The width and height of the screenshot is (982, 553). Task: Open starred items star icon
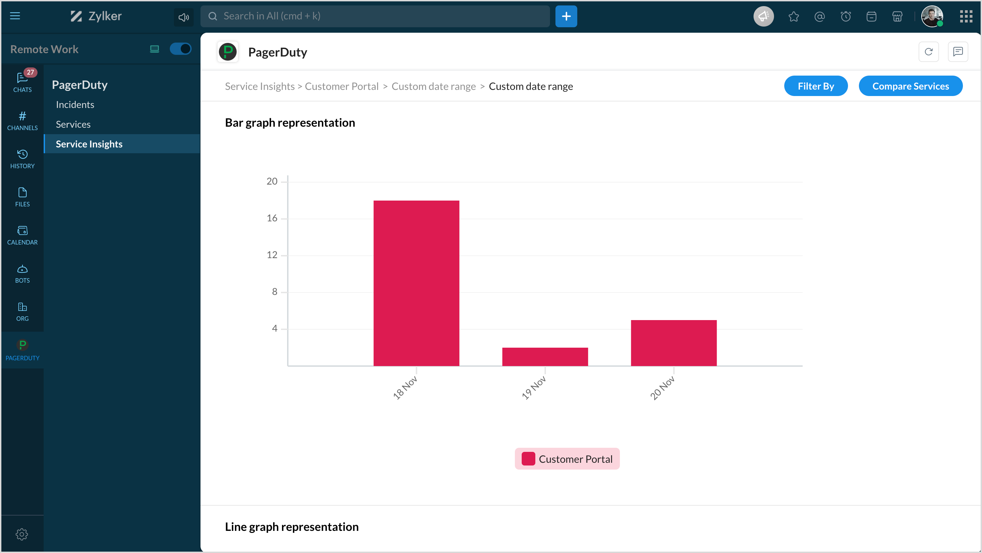(794, 16)
